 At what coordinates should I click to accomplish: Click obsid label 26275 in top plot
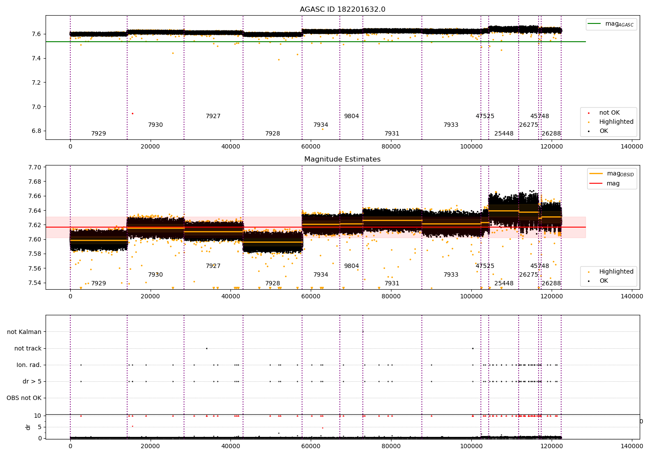tap(529, 125)
